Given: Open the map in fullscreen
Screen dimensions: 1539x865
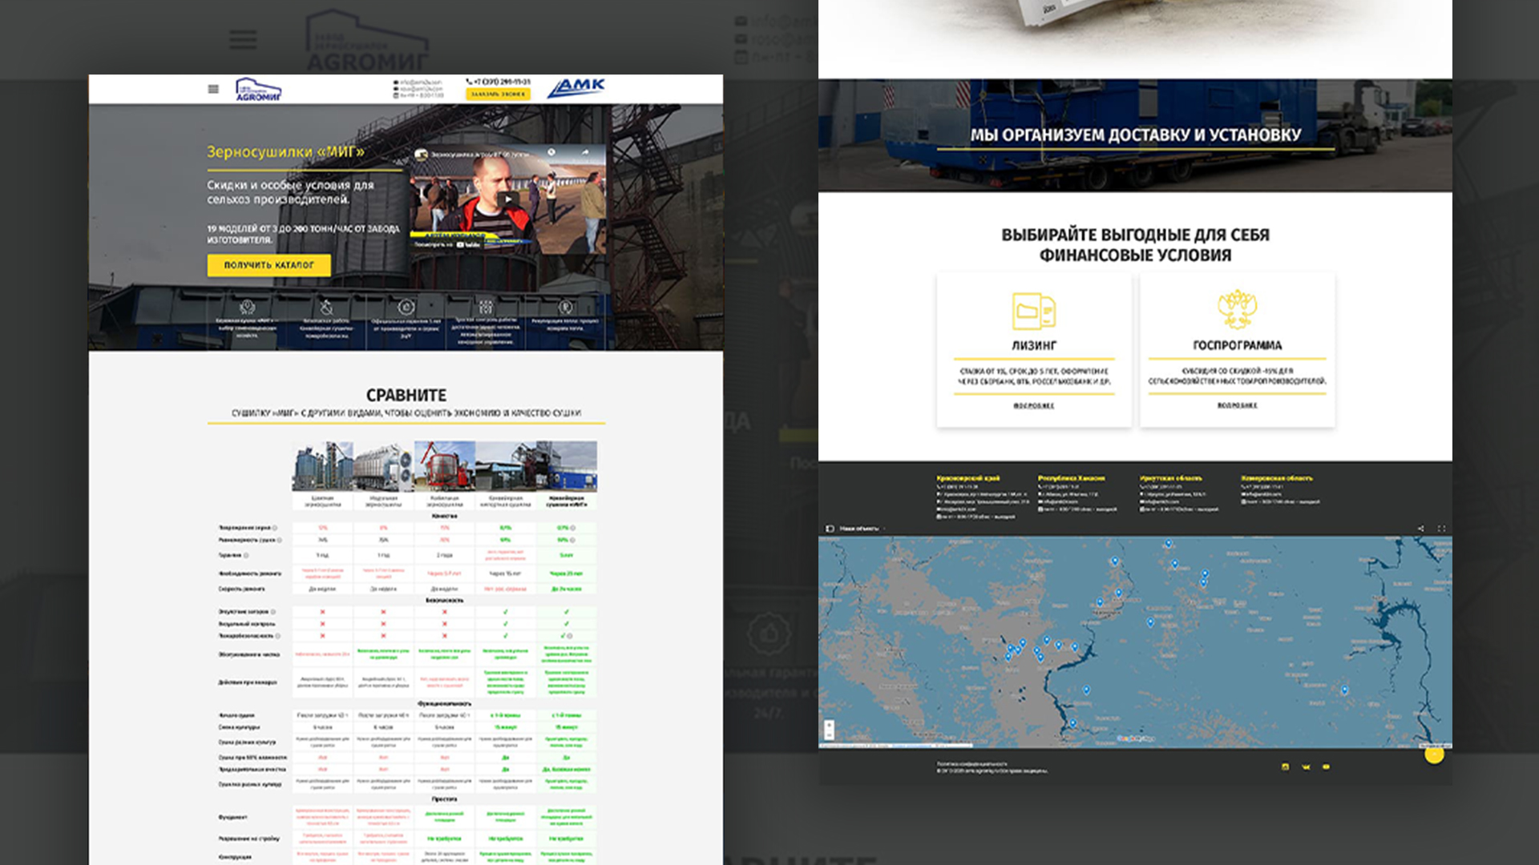Looking at the screenshot, I should click(1441, 529).
